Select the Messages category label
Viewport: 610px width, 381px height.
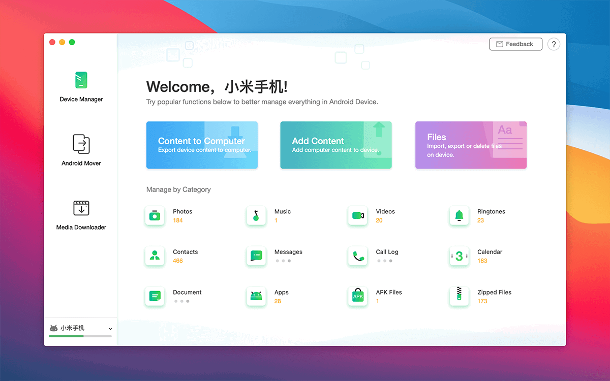(x=288, y=252)
